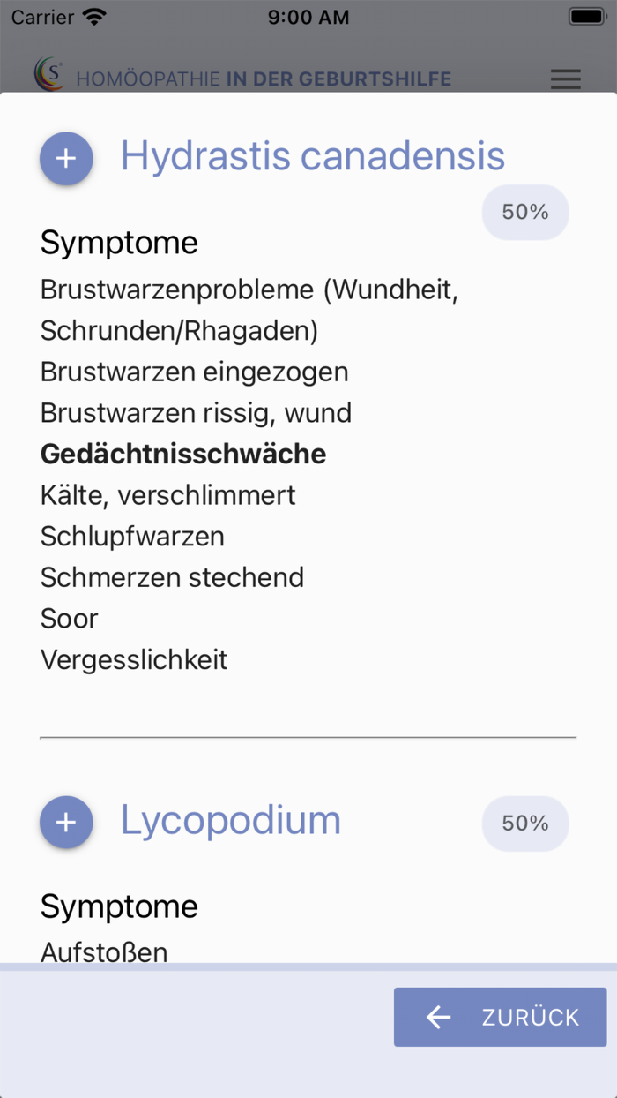
Task: Open the app's hamburger menu
Action: (565, 79)
